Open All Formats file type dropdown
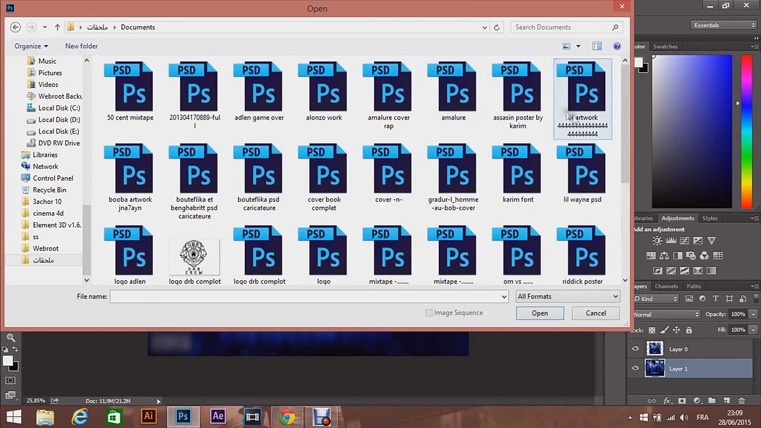 (x=567, y=297)
